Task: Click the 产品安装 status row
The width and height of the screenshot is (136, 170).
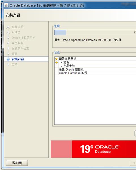Action: (95, 66)
